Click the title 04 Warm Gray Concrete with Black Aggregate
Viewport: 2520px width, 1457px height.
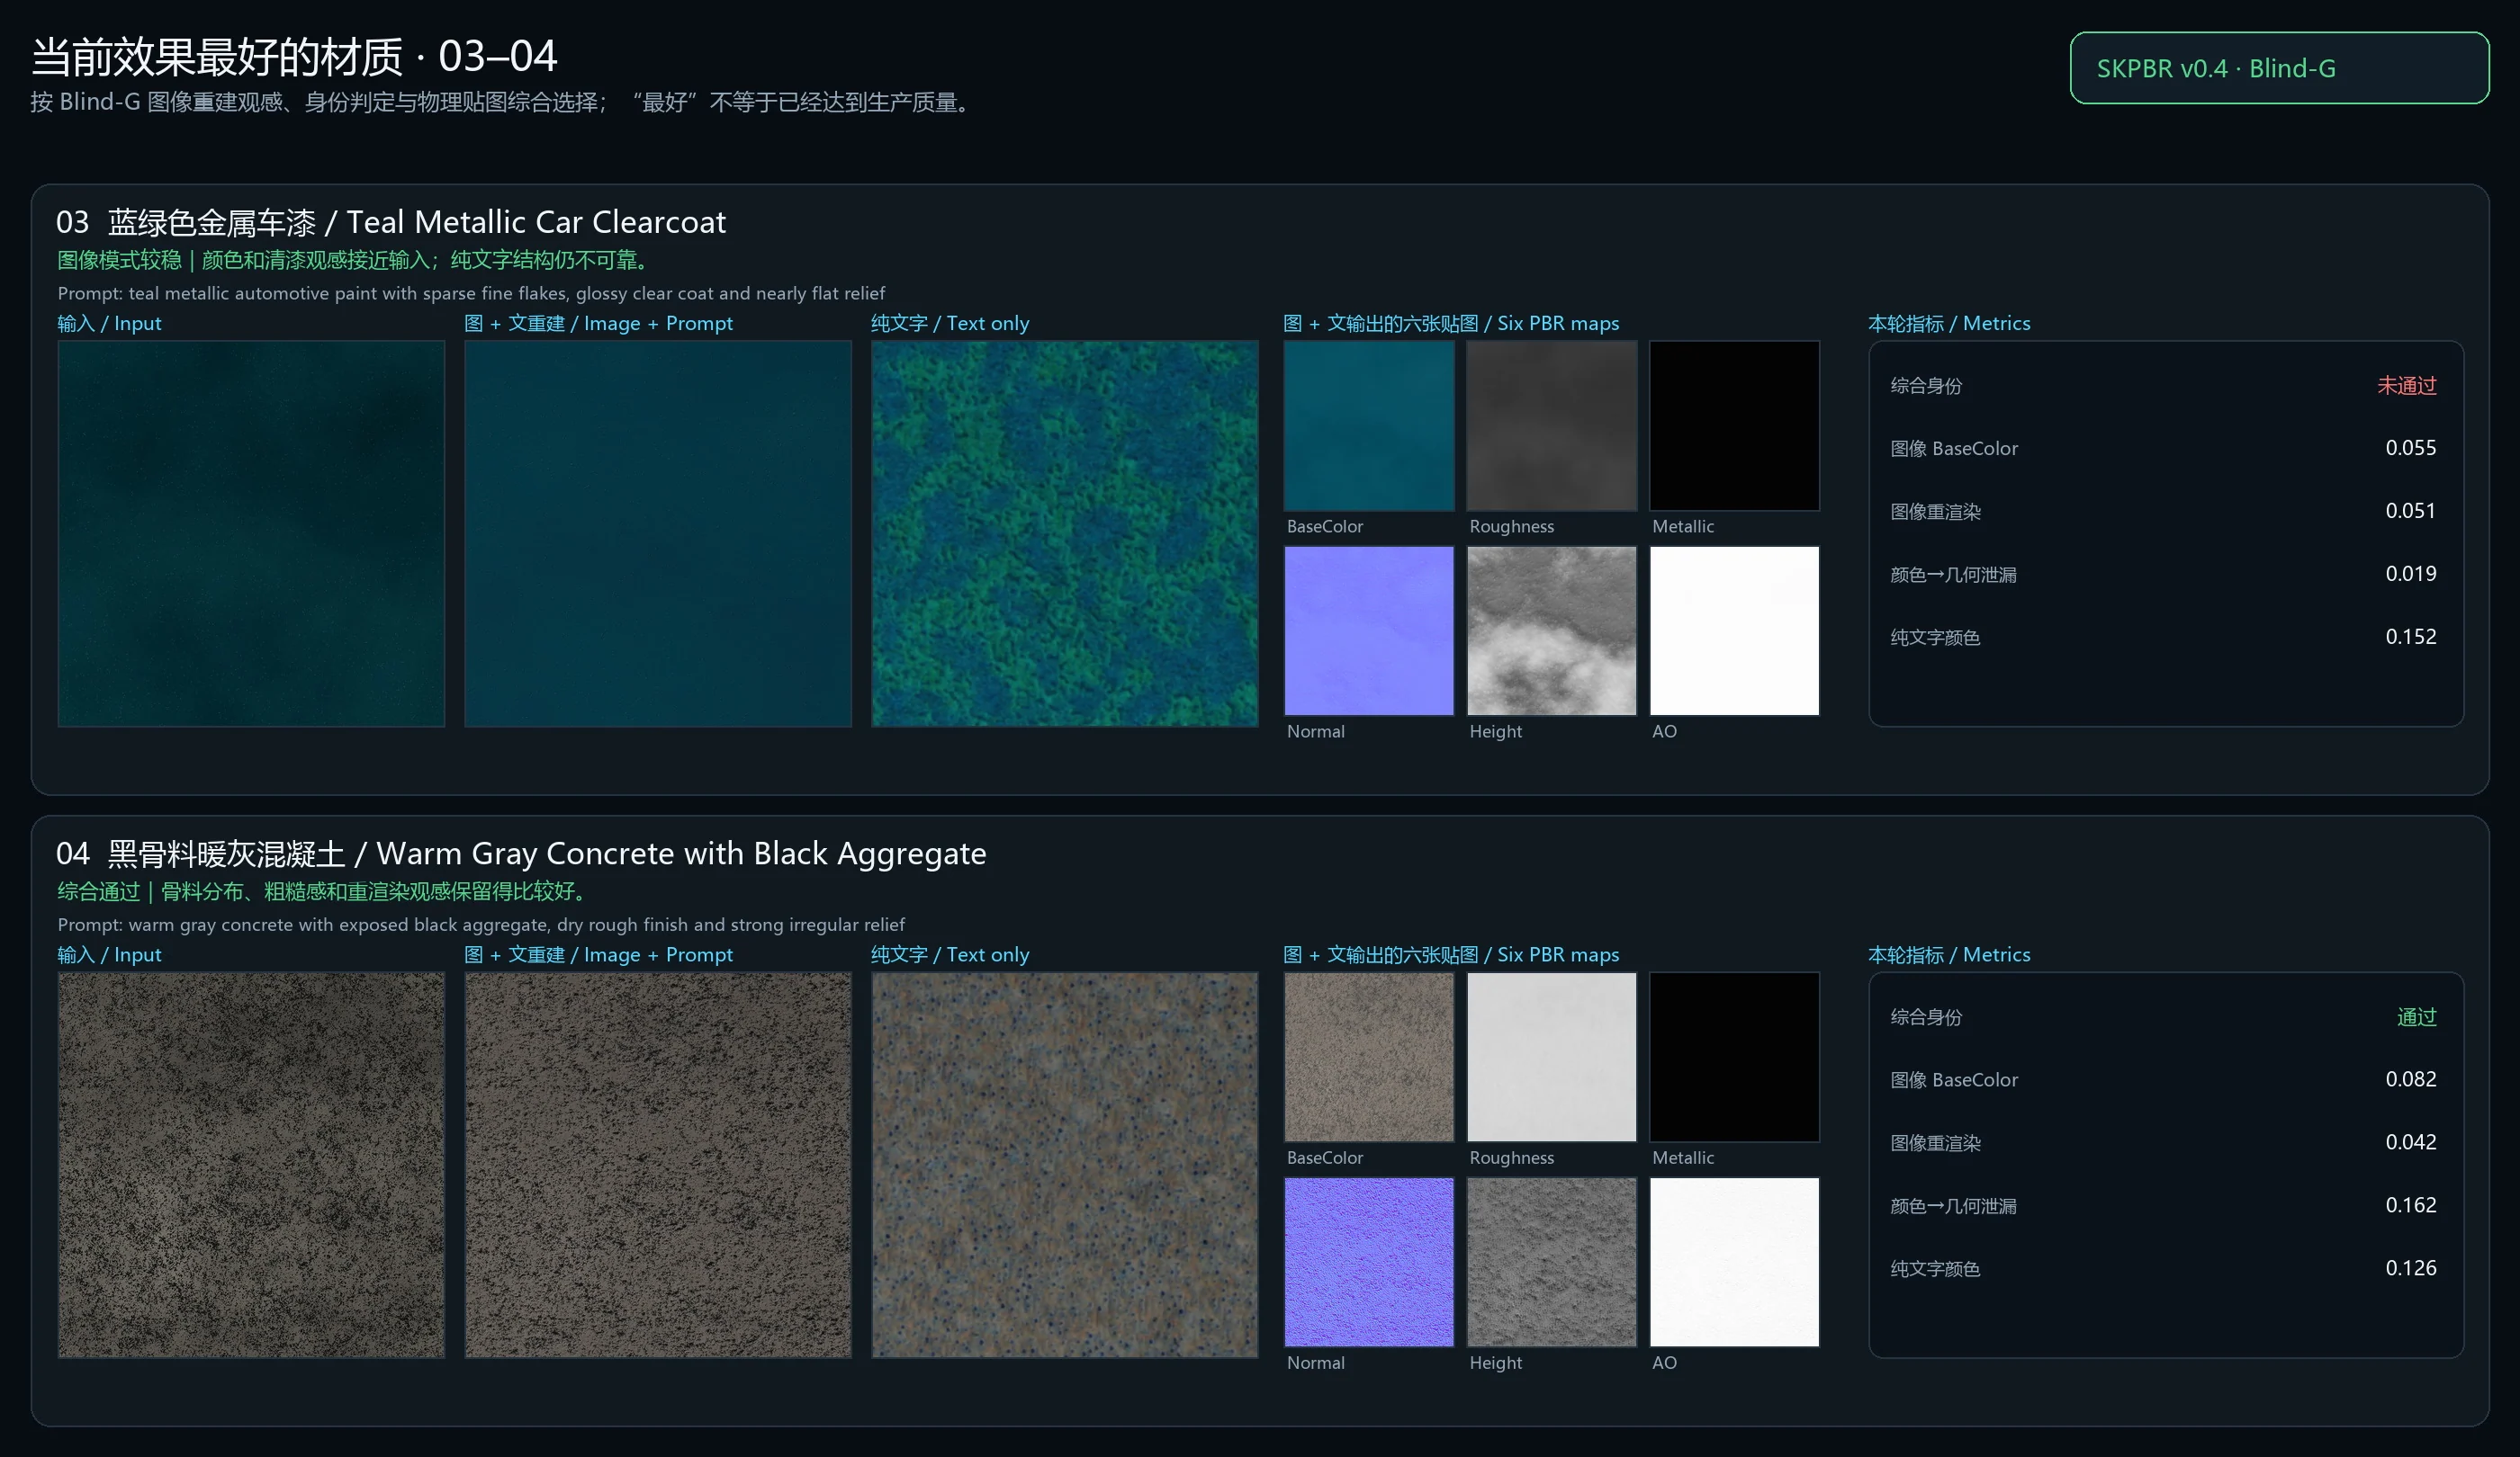click(x=521, y=854)
